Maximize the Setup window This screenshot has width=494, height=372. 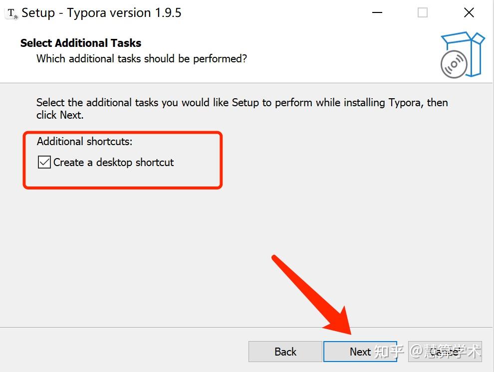coord(423,13)
